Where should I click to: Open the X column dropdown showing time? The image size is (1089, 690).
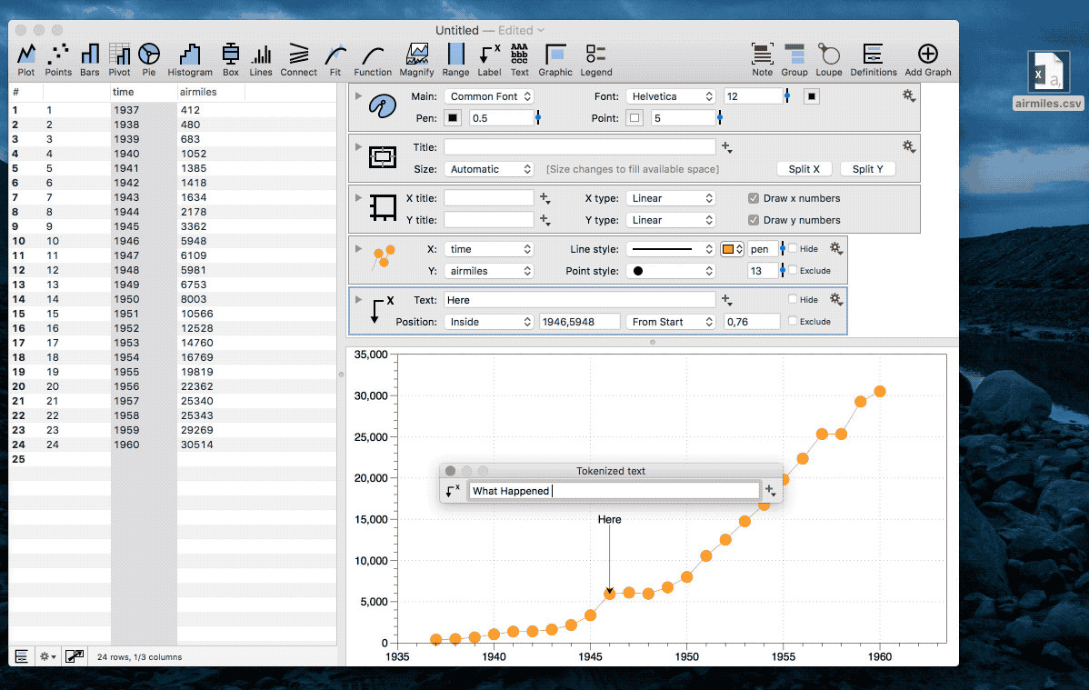point(489,249)
